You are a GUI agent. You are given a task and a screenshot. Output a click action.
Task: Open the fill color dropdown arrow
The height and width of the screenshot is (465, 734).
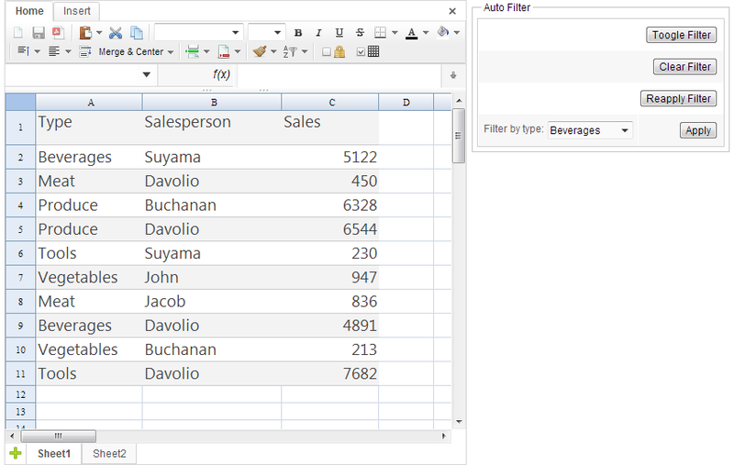(x=456, y=32)
